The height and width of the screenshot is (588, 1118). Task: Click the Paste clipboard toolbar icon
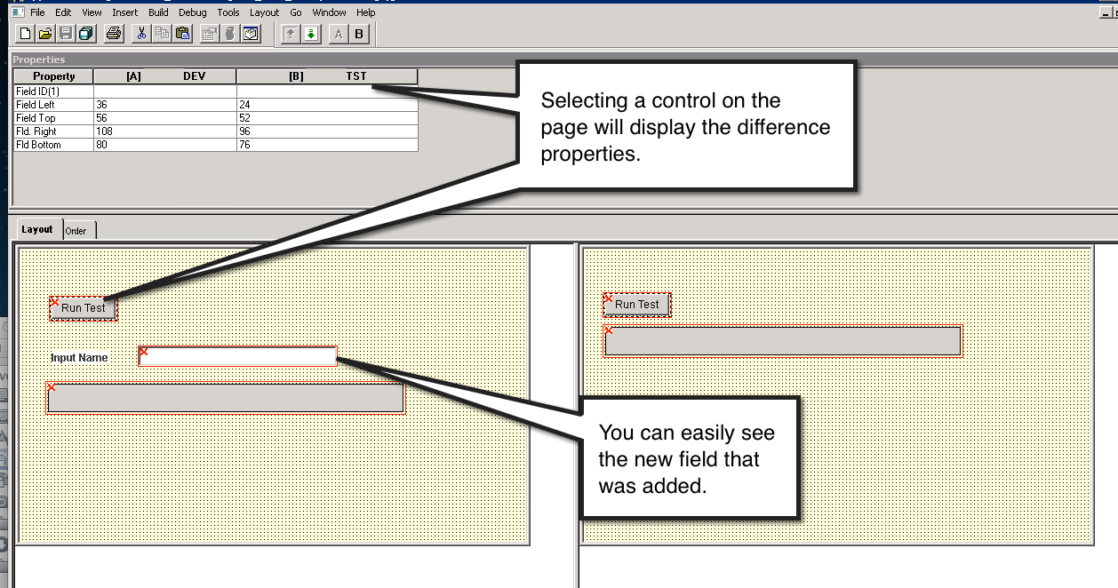pos(182,34)
